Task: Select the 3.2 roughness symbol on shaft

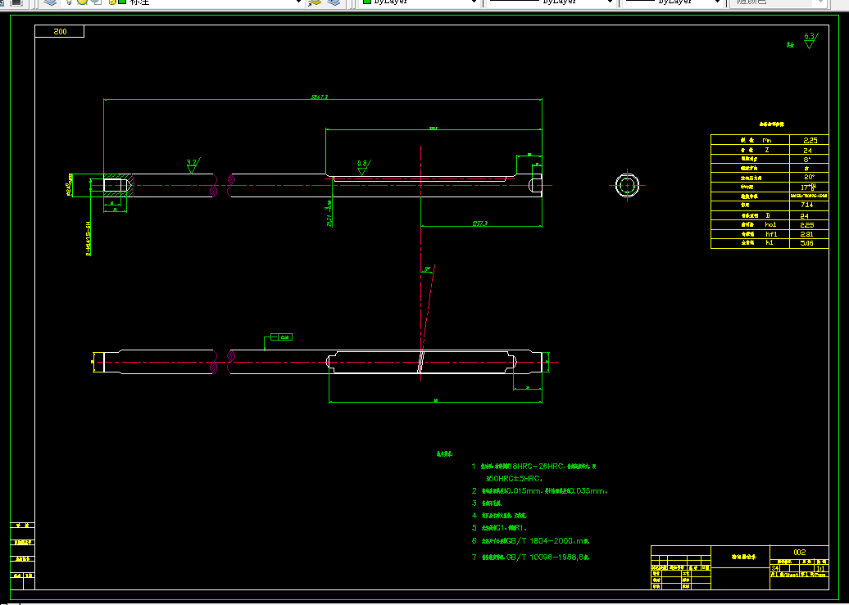Action: (193, 165)
